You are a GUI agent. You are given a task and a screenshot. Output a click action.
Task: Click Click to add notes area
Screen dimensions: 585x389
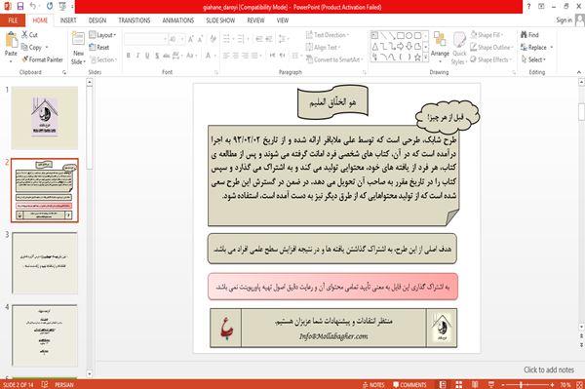tap(549, 370)
